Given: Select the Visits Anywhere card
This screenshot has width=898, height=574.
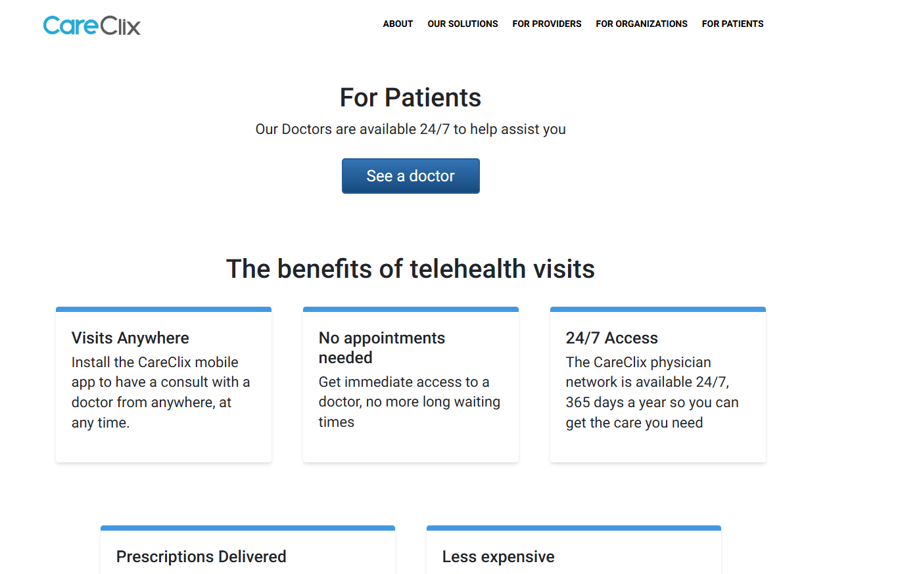Looking at the screenshot, I should (164, 384).
